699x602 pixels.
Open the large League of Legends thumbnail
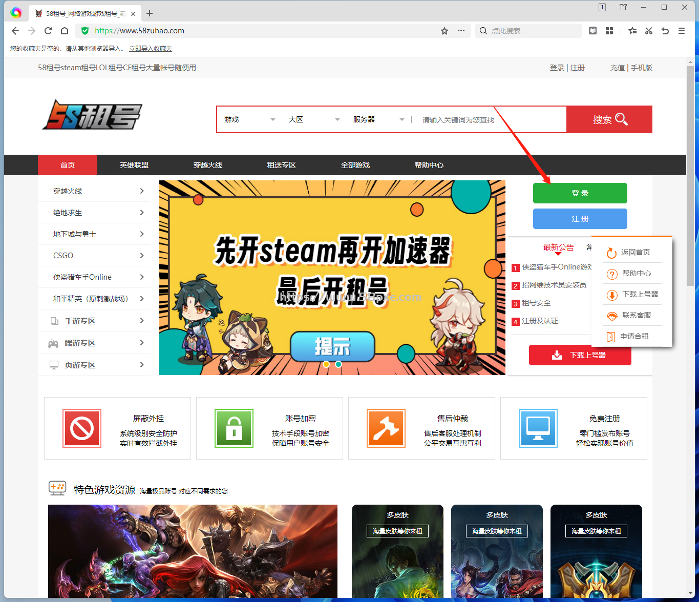tap(193, 551)
